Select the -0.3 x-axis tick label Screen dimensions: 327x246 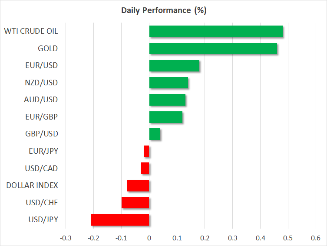66,238
